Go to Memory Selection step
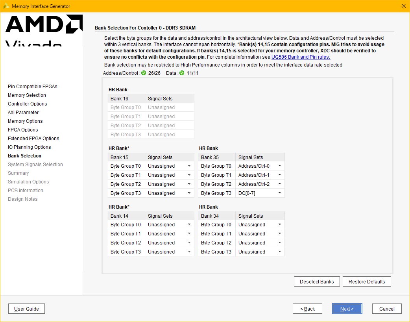This screenshot has height=322, width=410. 27,95
